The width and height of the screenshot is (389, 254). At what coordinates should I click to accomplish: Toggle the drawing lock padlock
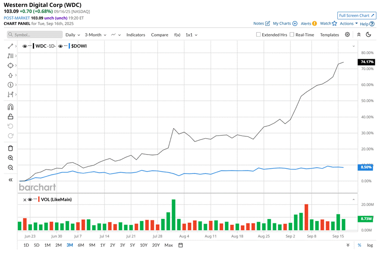tap(10, 116)
